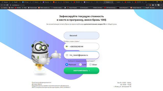
Task: Select the Platinum package radio button
Action: (x=67, y=65)
